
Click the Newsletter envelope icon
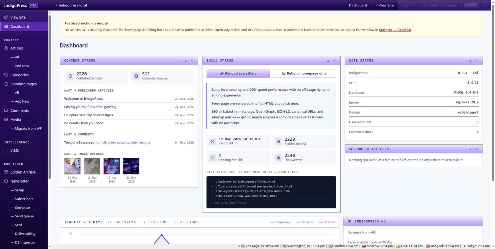(x=6, y=181)
